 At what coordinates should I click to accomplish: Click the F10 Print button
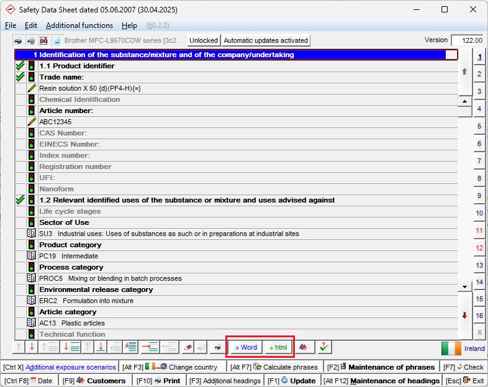[x=158, y=381]
